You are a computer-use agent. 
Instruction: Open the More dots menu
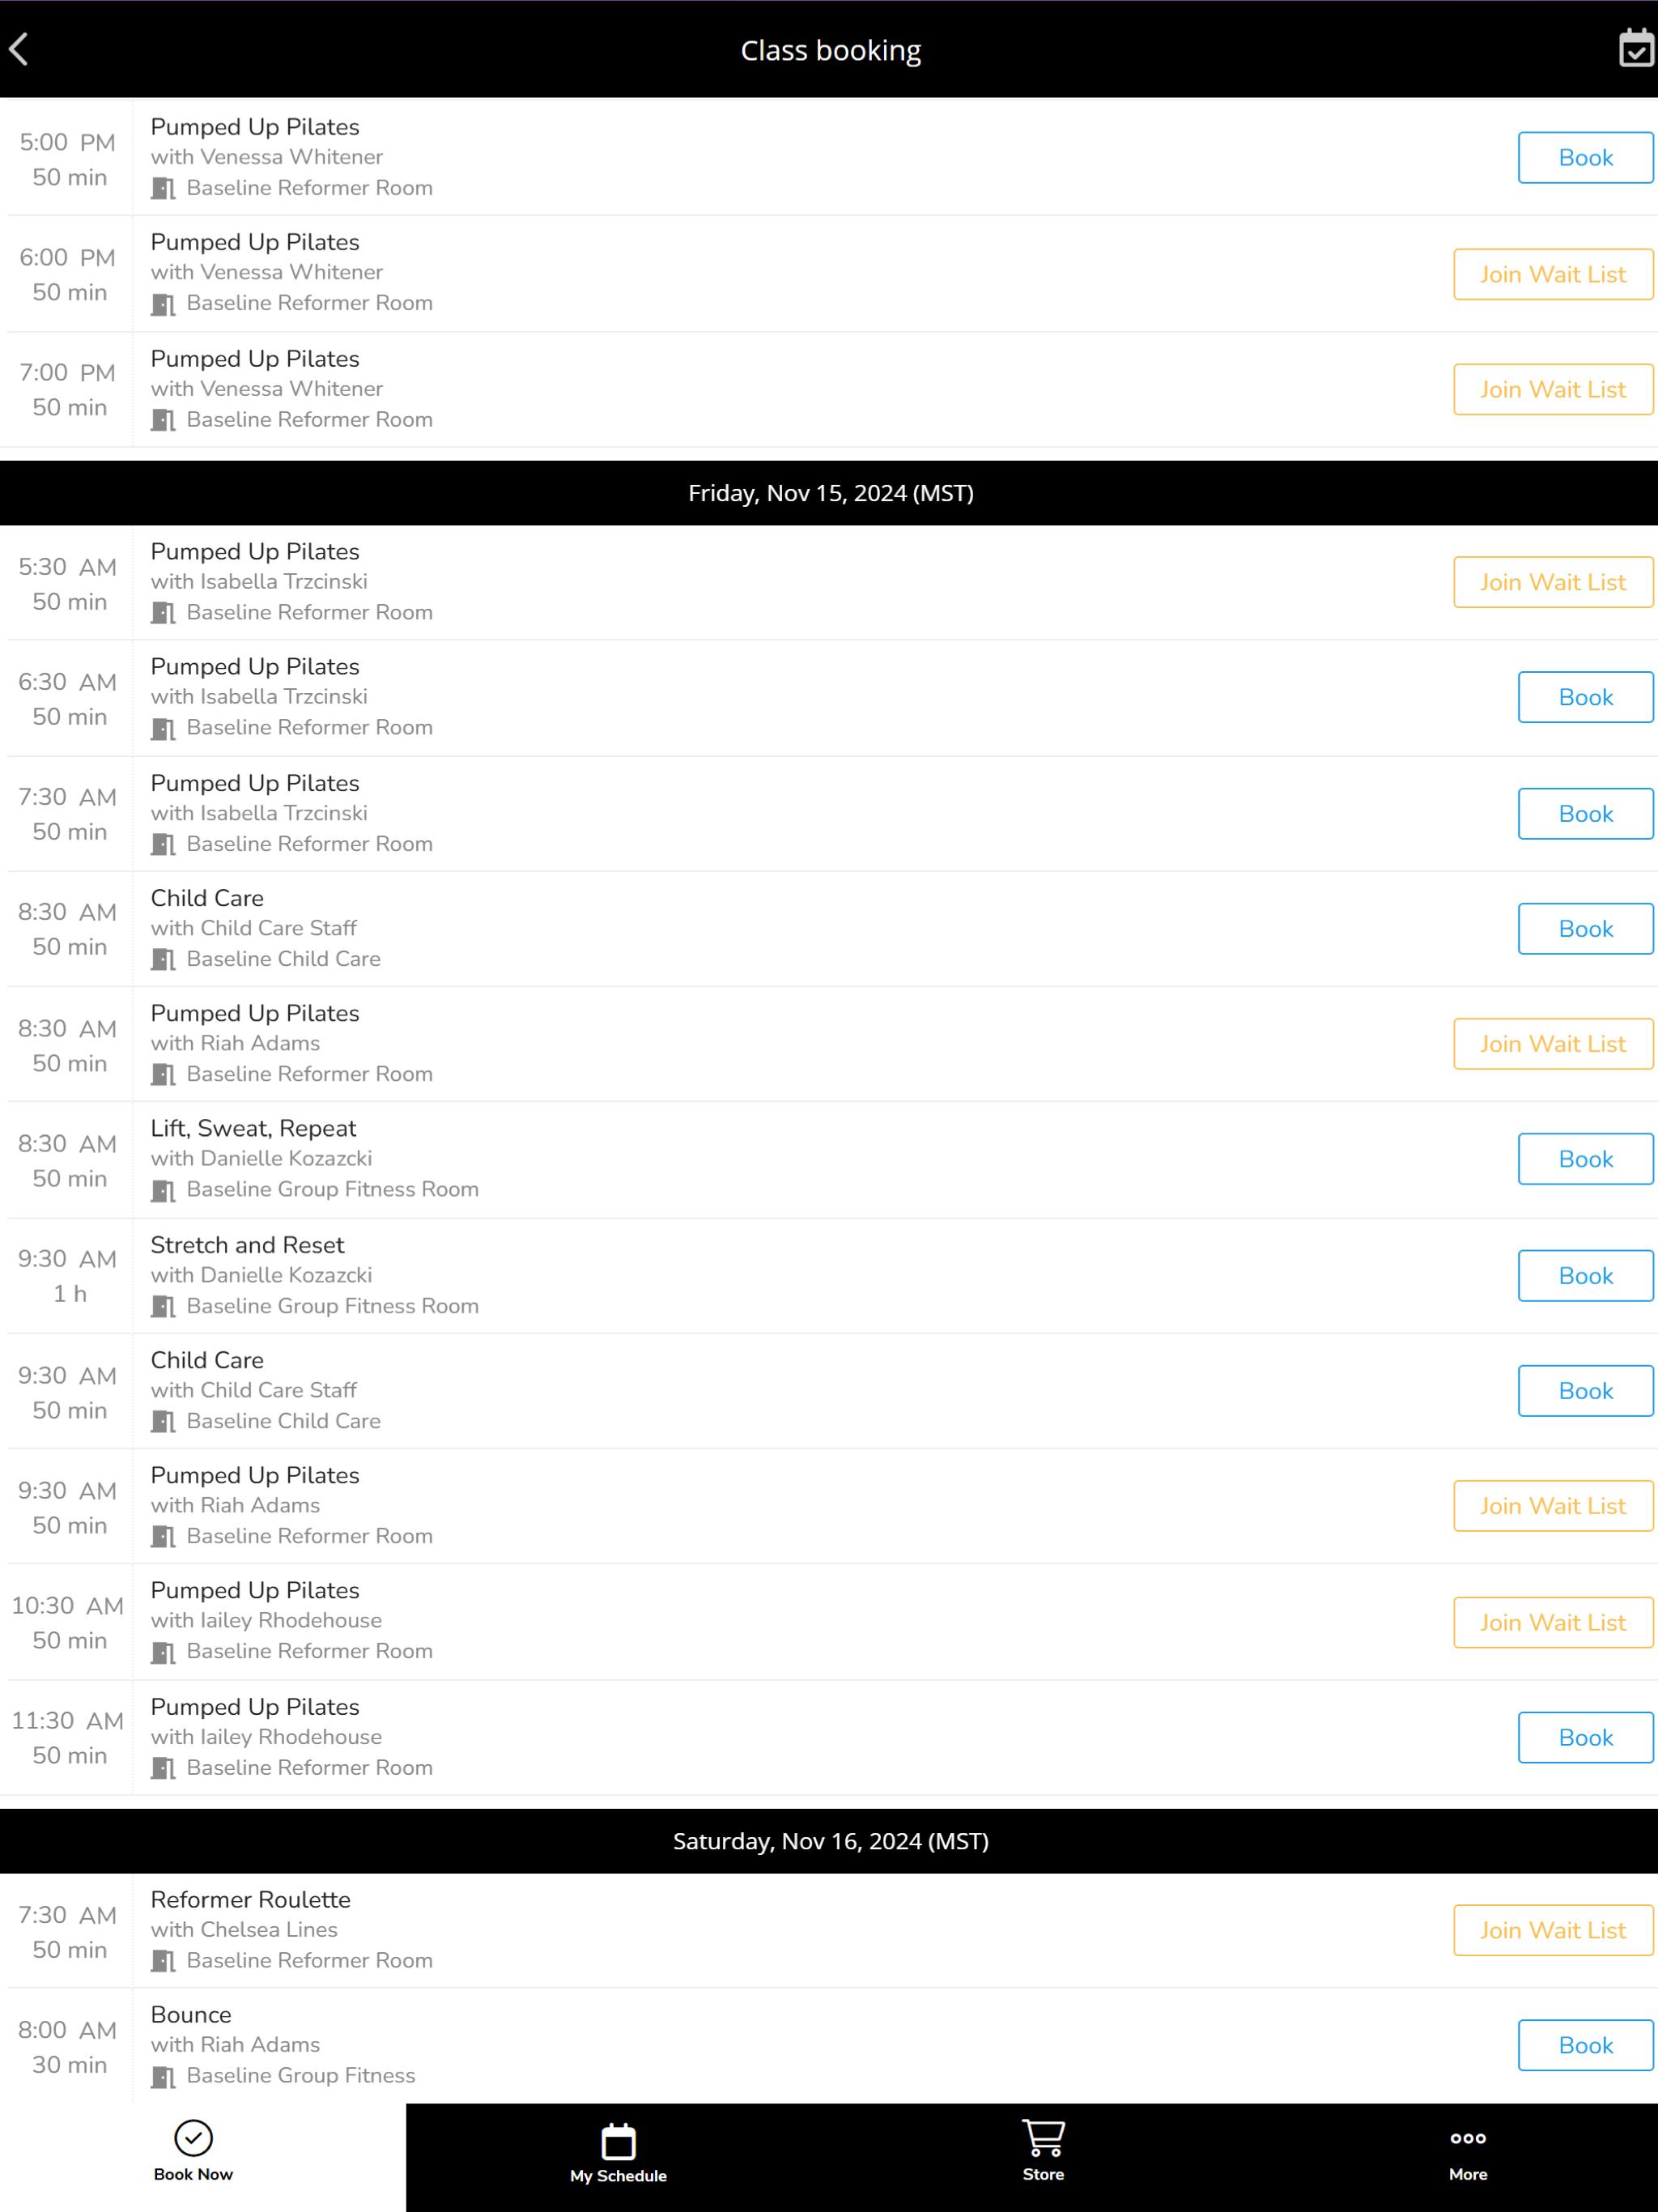[x=1468, y=2138]
